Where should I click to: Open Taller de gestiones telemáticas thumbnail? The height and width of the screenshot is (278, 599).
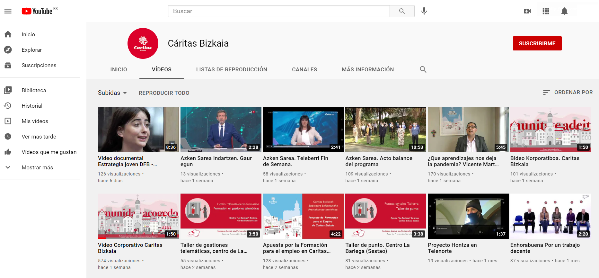[221, 216]
